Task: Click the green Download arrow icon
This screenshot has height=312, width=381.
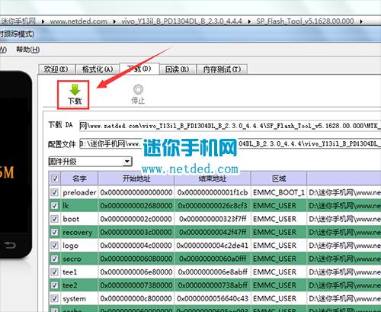Action: (x=75, y=90)
